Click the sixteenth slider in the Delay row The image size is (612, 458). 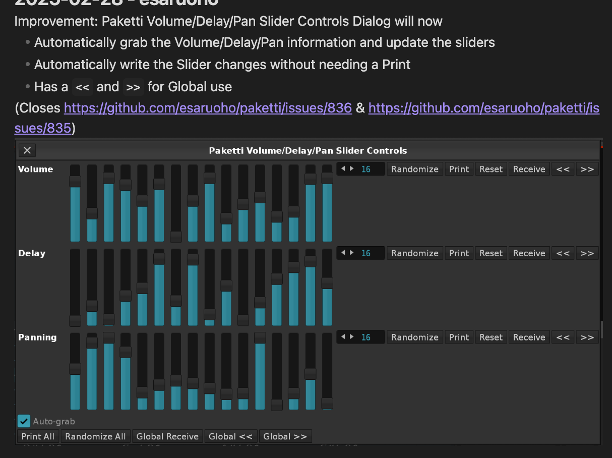pyautogui.click(x=327, y=287)
